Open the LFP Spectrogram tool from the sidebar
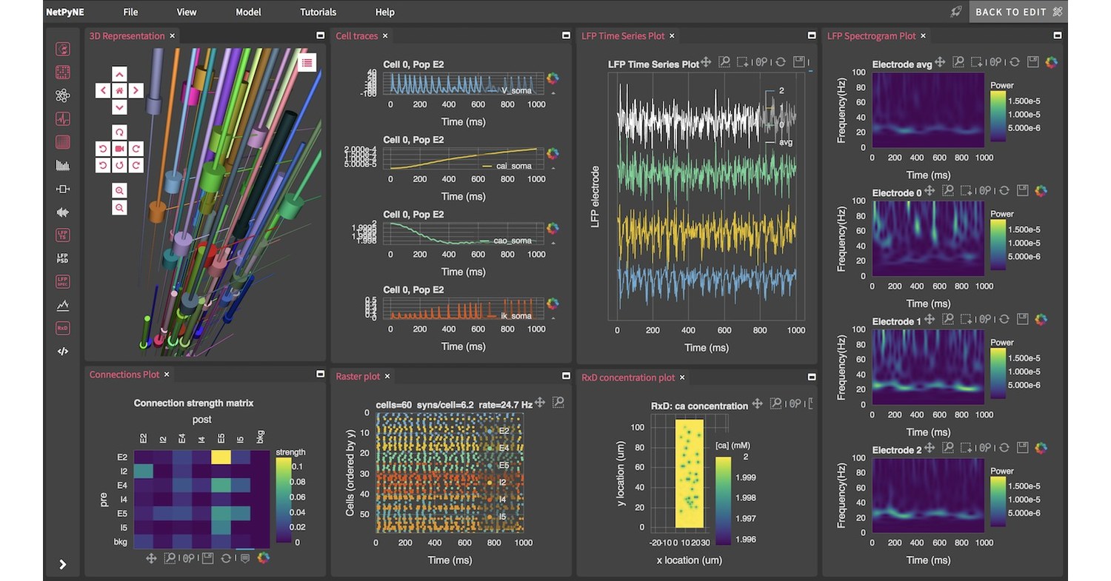The width and height of the screenshot is (1111, 581). [x=63, y=281]
